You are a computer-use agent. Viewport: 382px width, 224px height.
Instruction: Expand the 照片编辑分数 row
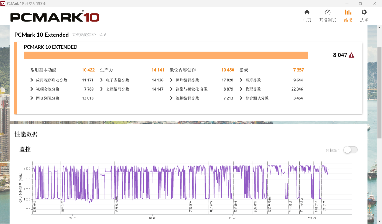171,80
